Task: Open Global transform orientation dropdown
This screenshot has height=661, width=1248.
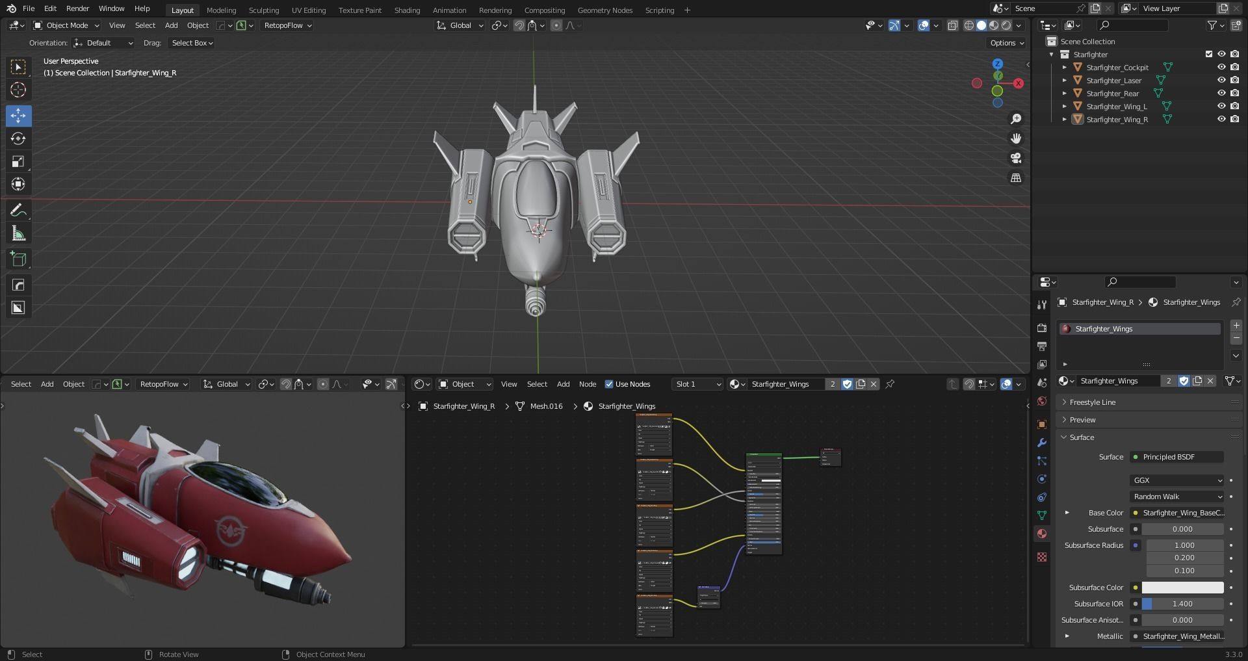Action: [460, 25]
